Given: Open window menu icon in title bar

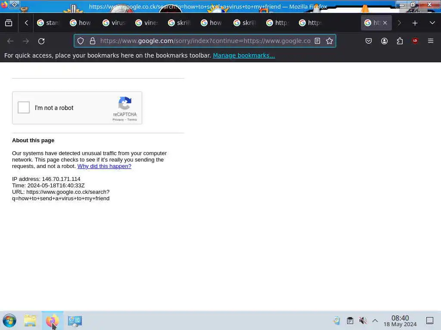Looking at the screenshot, I should click(14, 4).
